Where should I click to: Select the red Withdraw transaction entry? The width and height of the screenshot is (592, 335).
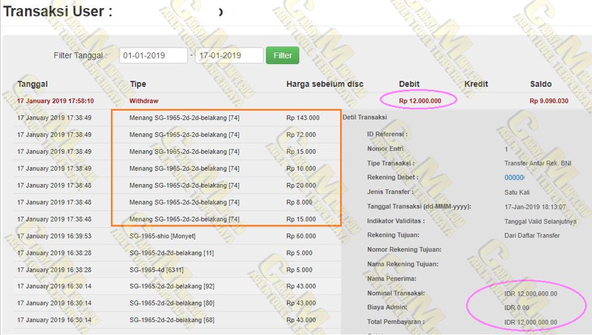[144, 100]
